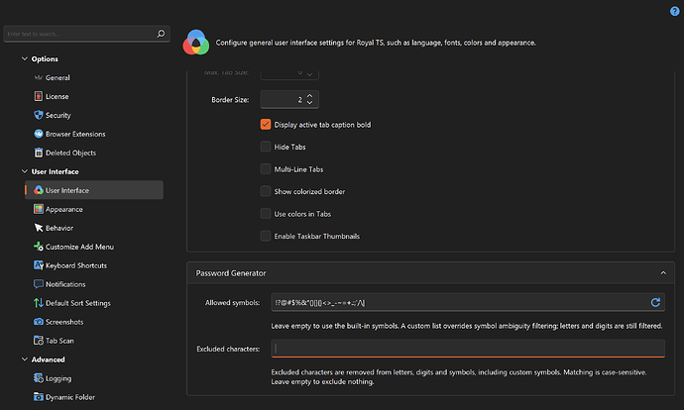Enable the Taskbar Thumbnails checkbox

coord(266,236)
